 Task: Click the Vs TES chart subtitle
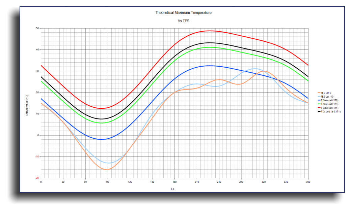[x=183, y=21]
